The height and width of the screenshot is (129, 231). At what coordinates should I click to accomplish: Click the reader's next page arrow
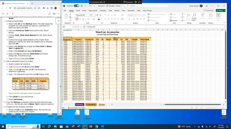pos(13,14)
